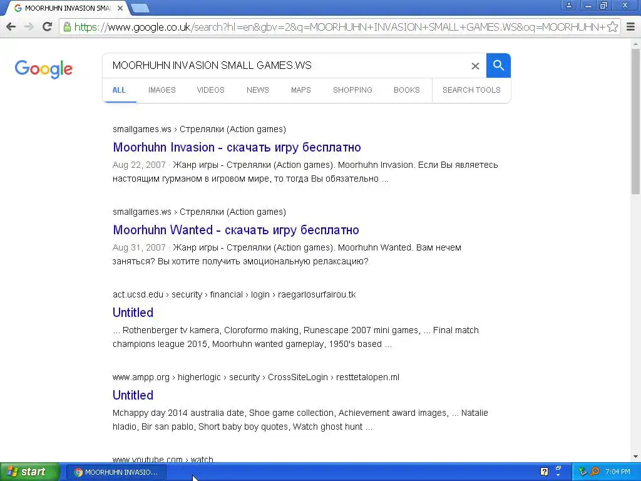Bookmark this page with the star icon
641x481 pixels.
point(612,27)
